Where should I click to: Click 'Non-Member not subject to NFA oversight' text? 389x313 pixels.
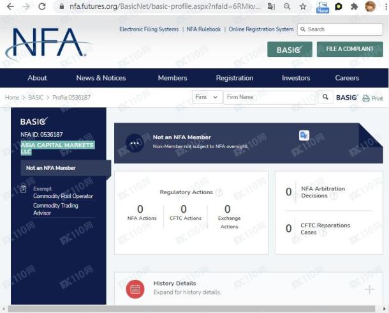pyautogui.click(x=200, y=146)
